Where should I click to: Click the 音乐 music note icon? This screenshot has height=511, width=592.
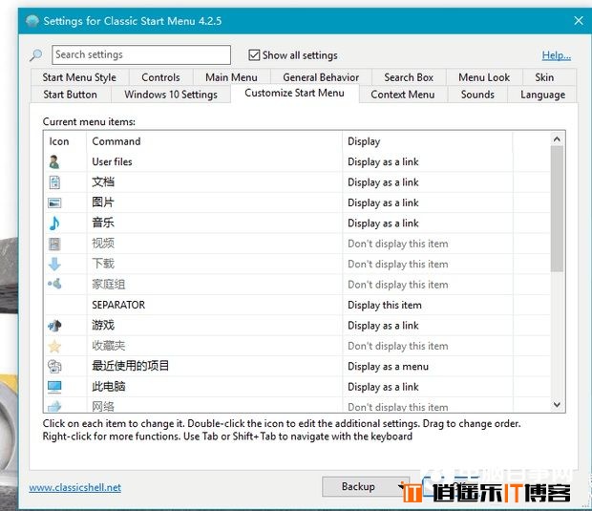click(x=54, y=224)
